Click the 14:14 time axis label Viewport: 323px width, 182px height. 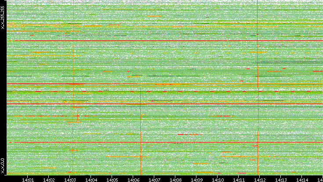tap(302, 180)
